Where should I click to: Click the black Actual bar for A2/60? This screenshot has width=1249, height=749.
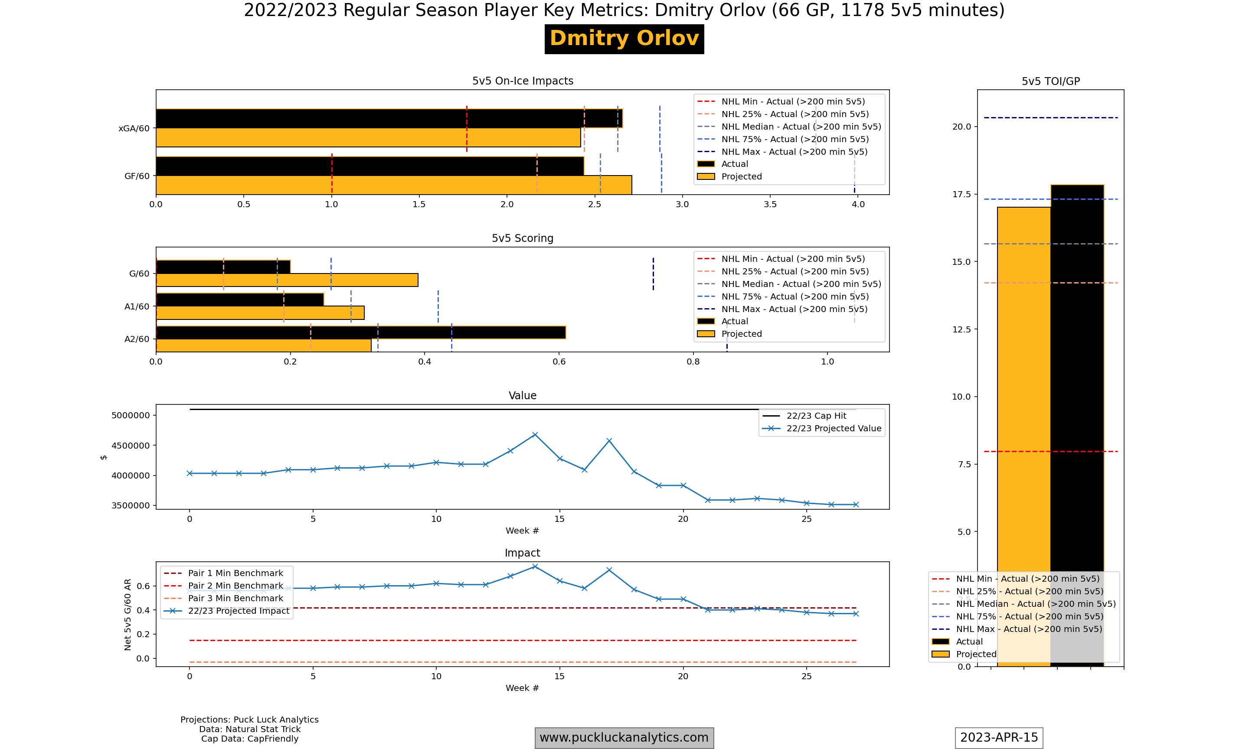tap(361, 332)
